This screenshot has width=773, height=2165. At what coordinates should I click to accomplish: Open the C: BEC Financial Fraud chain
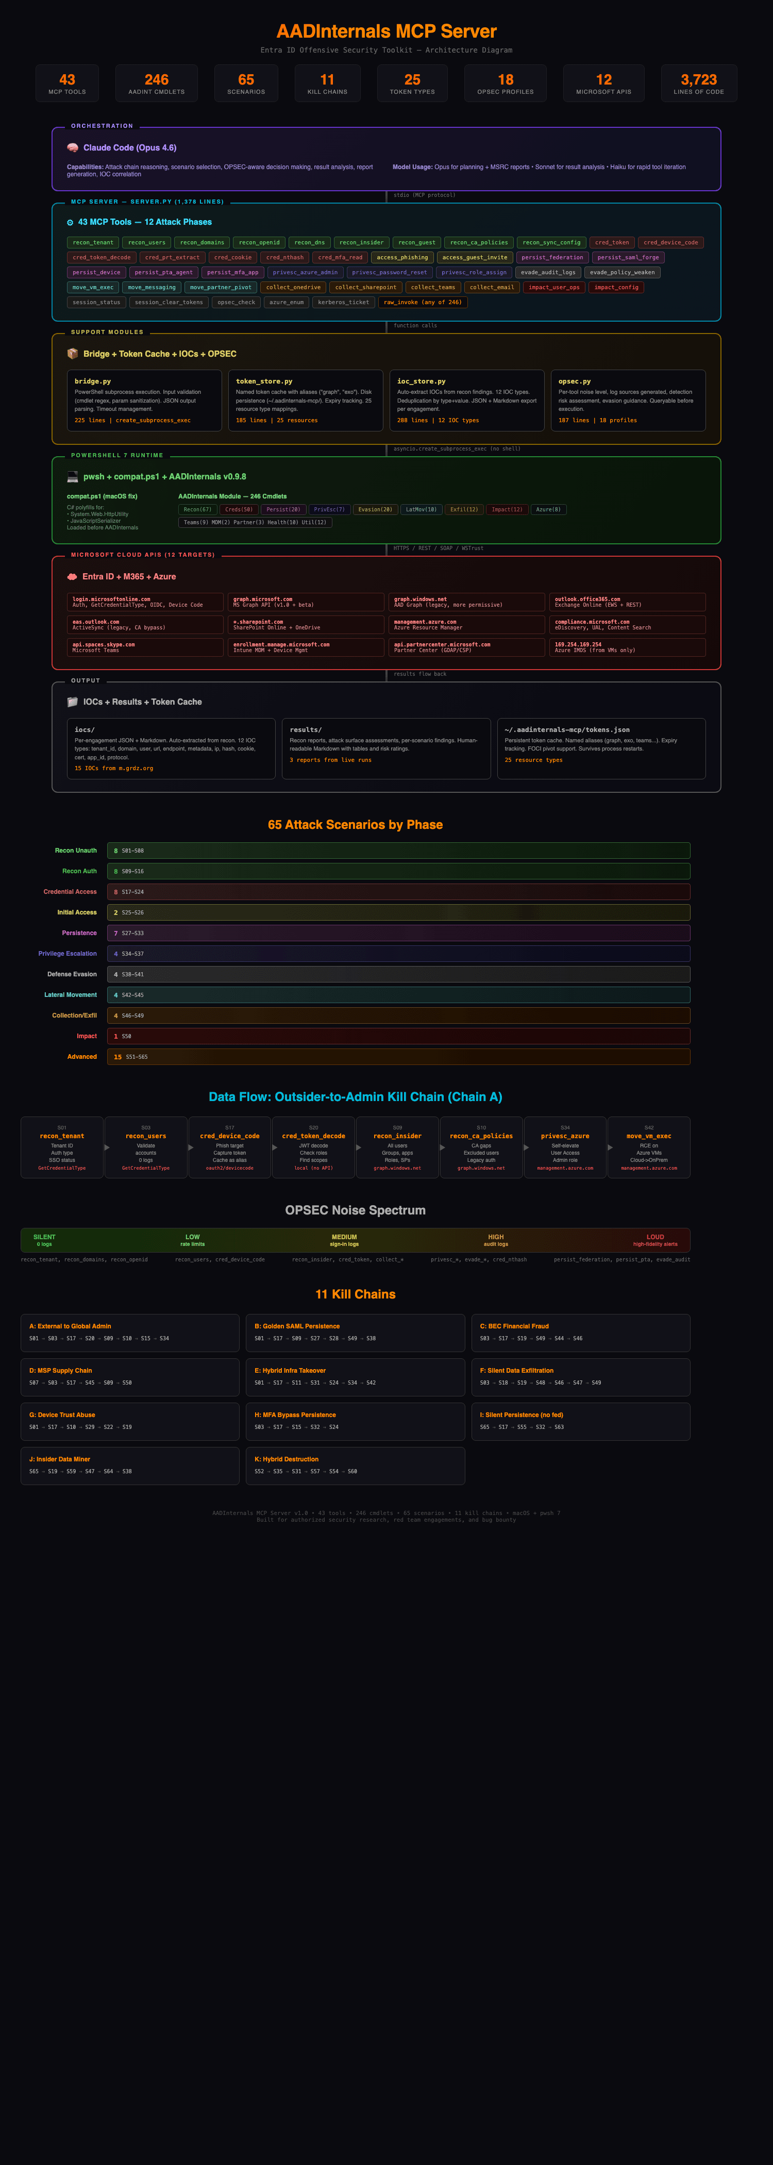pyautogui.click(x=581, y=1332)
